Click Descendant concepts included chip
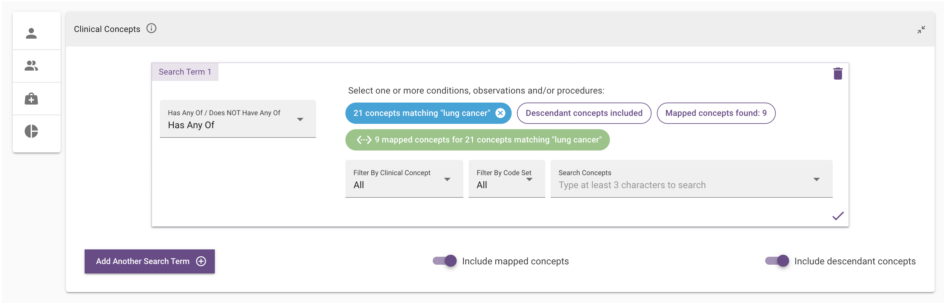The height and width of the screenshot is (303, 944). point(584,113)
